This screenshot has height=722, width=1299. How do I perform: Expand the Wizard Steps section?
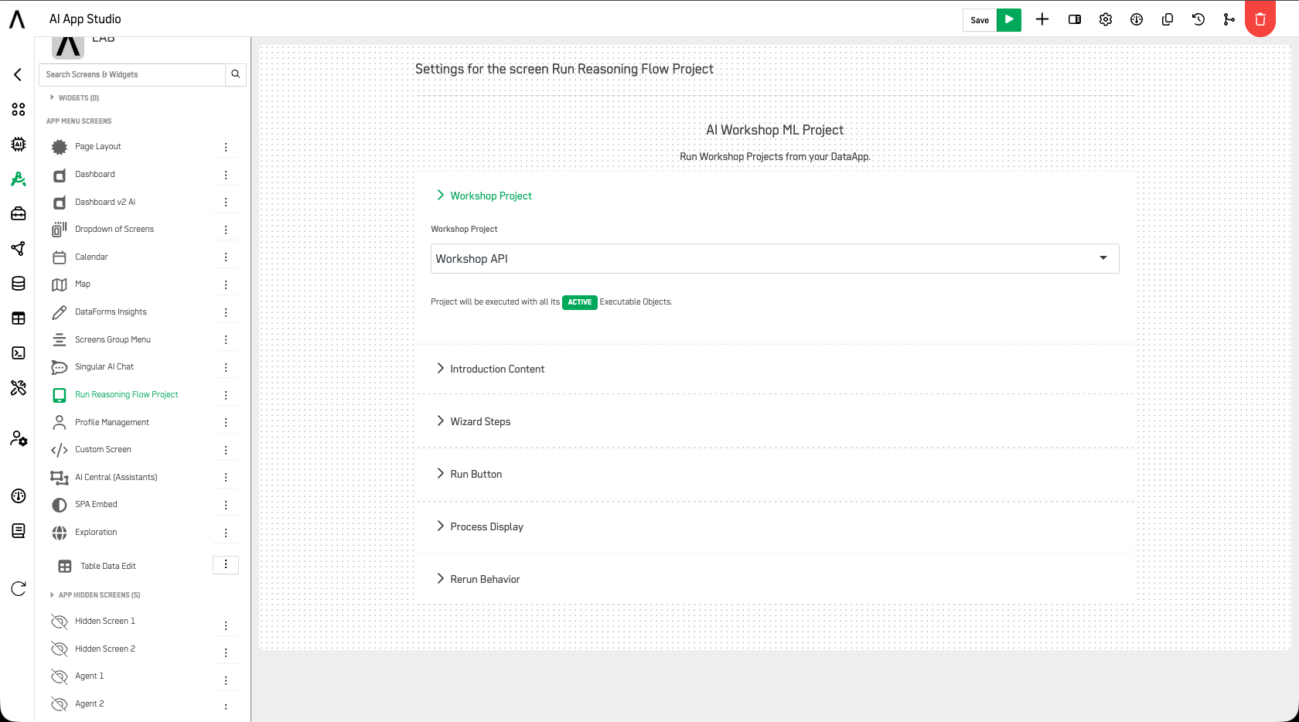pyautogui.click(x=474, y=421)
